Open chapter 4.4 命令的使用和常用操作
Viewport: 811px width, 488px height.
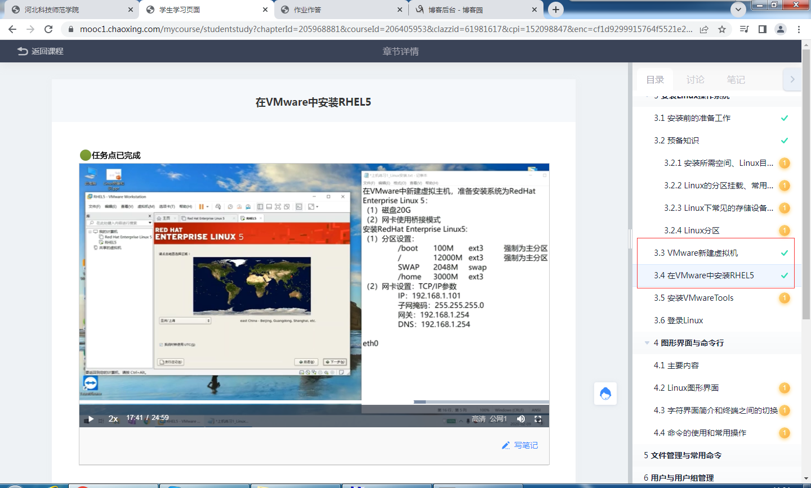[700, 433]
